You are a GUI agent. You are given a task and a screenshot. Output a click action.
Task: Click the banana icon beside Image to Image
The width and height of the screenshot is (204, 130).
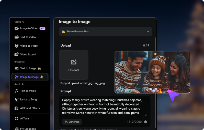42,77
